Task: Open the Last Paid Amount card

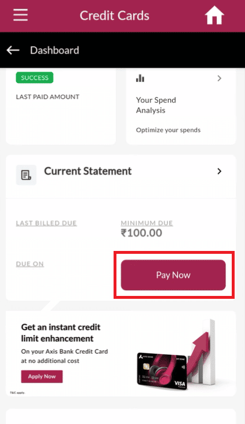Action: coord(61,106)
